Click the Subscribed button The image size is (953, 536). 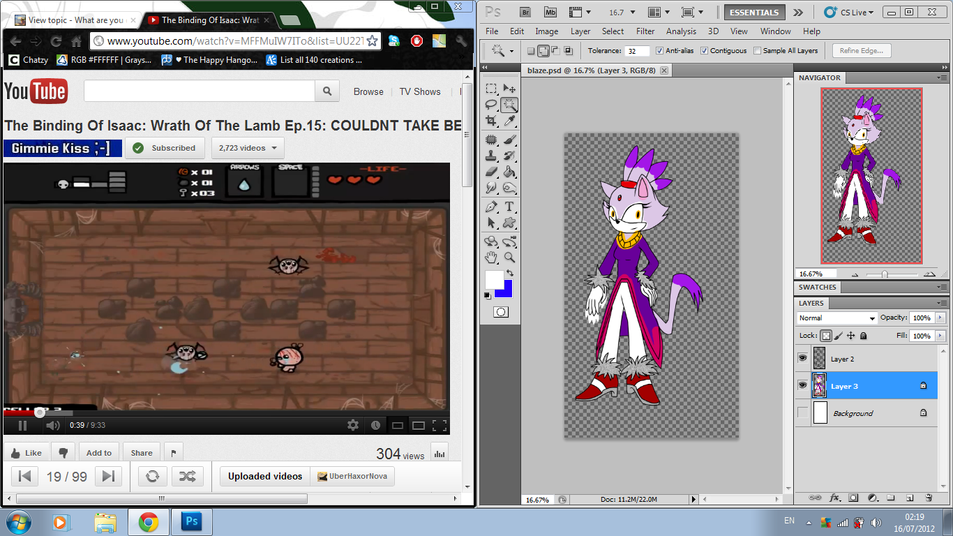click(165, 148)
